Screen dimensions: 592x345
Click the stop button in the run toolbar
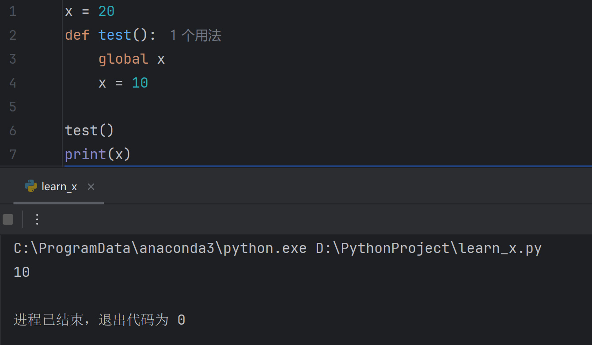[x=8, y=219]
